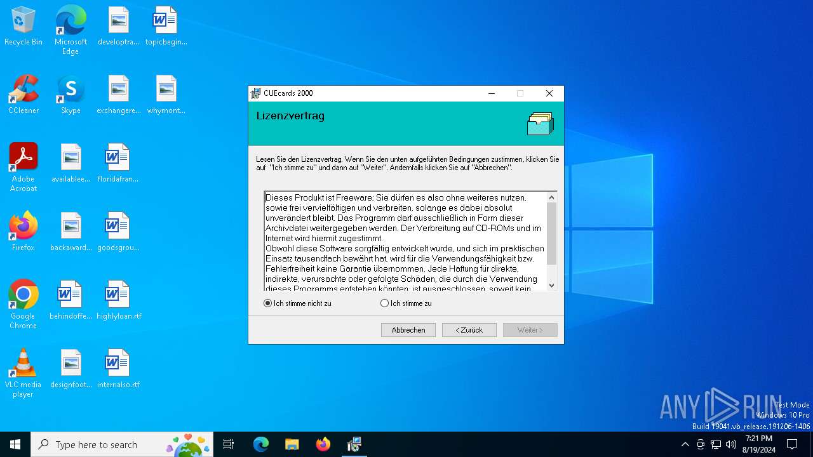This screenshot has height=457, width=813.
Task: Click inside the license agreement text box
Action: point(405,241)
